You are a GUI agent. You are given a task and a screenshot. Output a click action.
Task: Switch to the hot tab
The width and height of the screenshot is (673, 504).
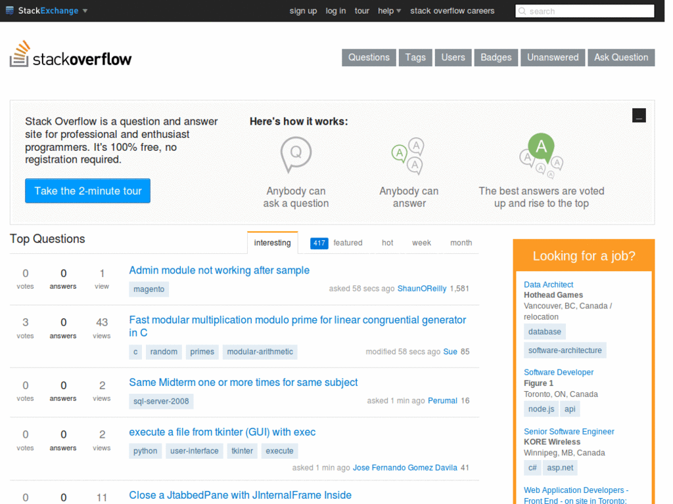click(x=387, y=243)
